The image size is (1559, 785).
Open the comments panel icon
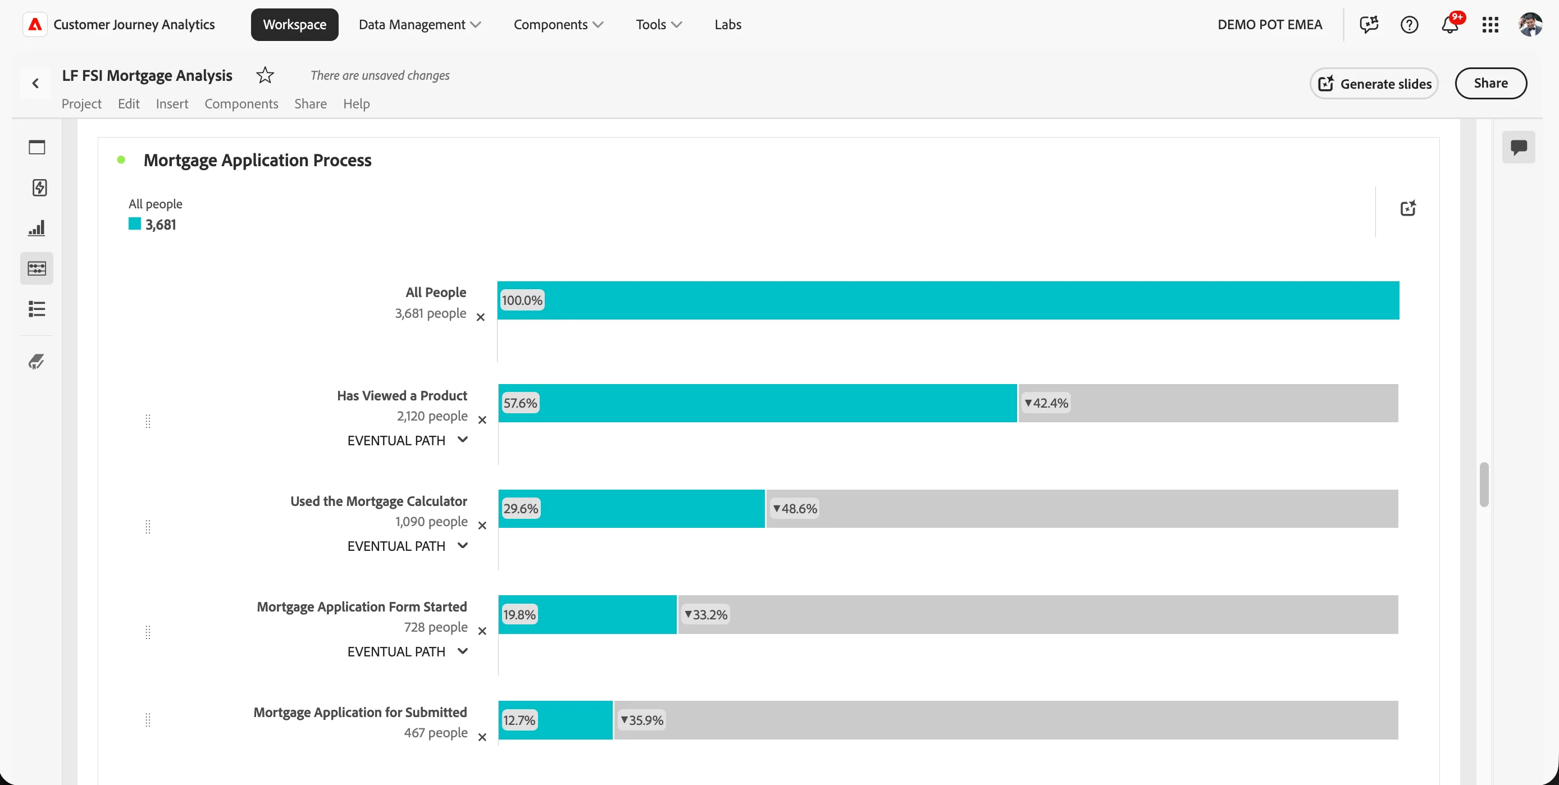[1519, 147]
